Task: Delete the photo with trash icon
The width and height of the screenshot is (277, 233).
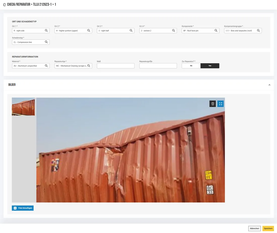Action: pyautogui.click(x=213, y=104)
